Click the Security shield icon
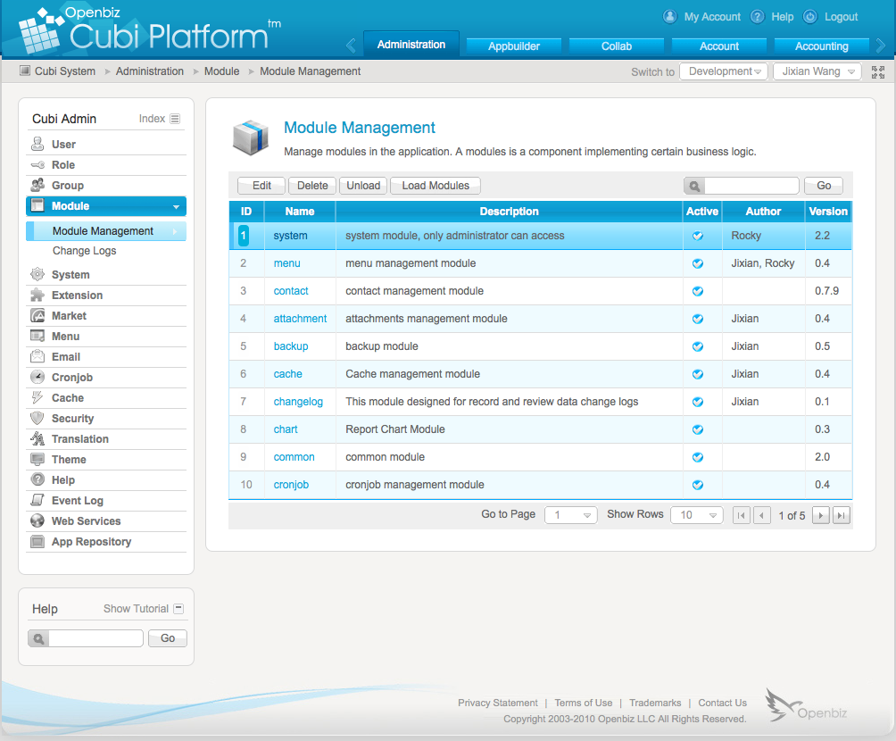Image resolution: width=896 pixels, height=741 pixels. point(36,418)
